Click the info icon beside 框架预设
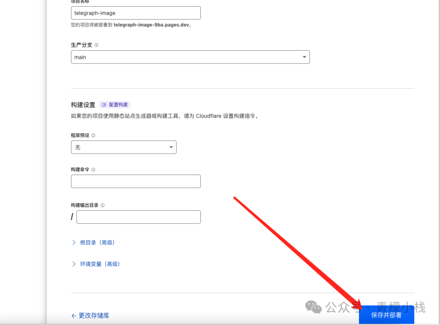This screenshot has width=440, height=325. pyautogui.click(x=93, y=136)
